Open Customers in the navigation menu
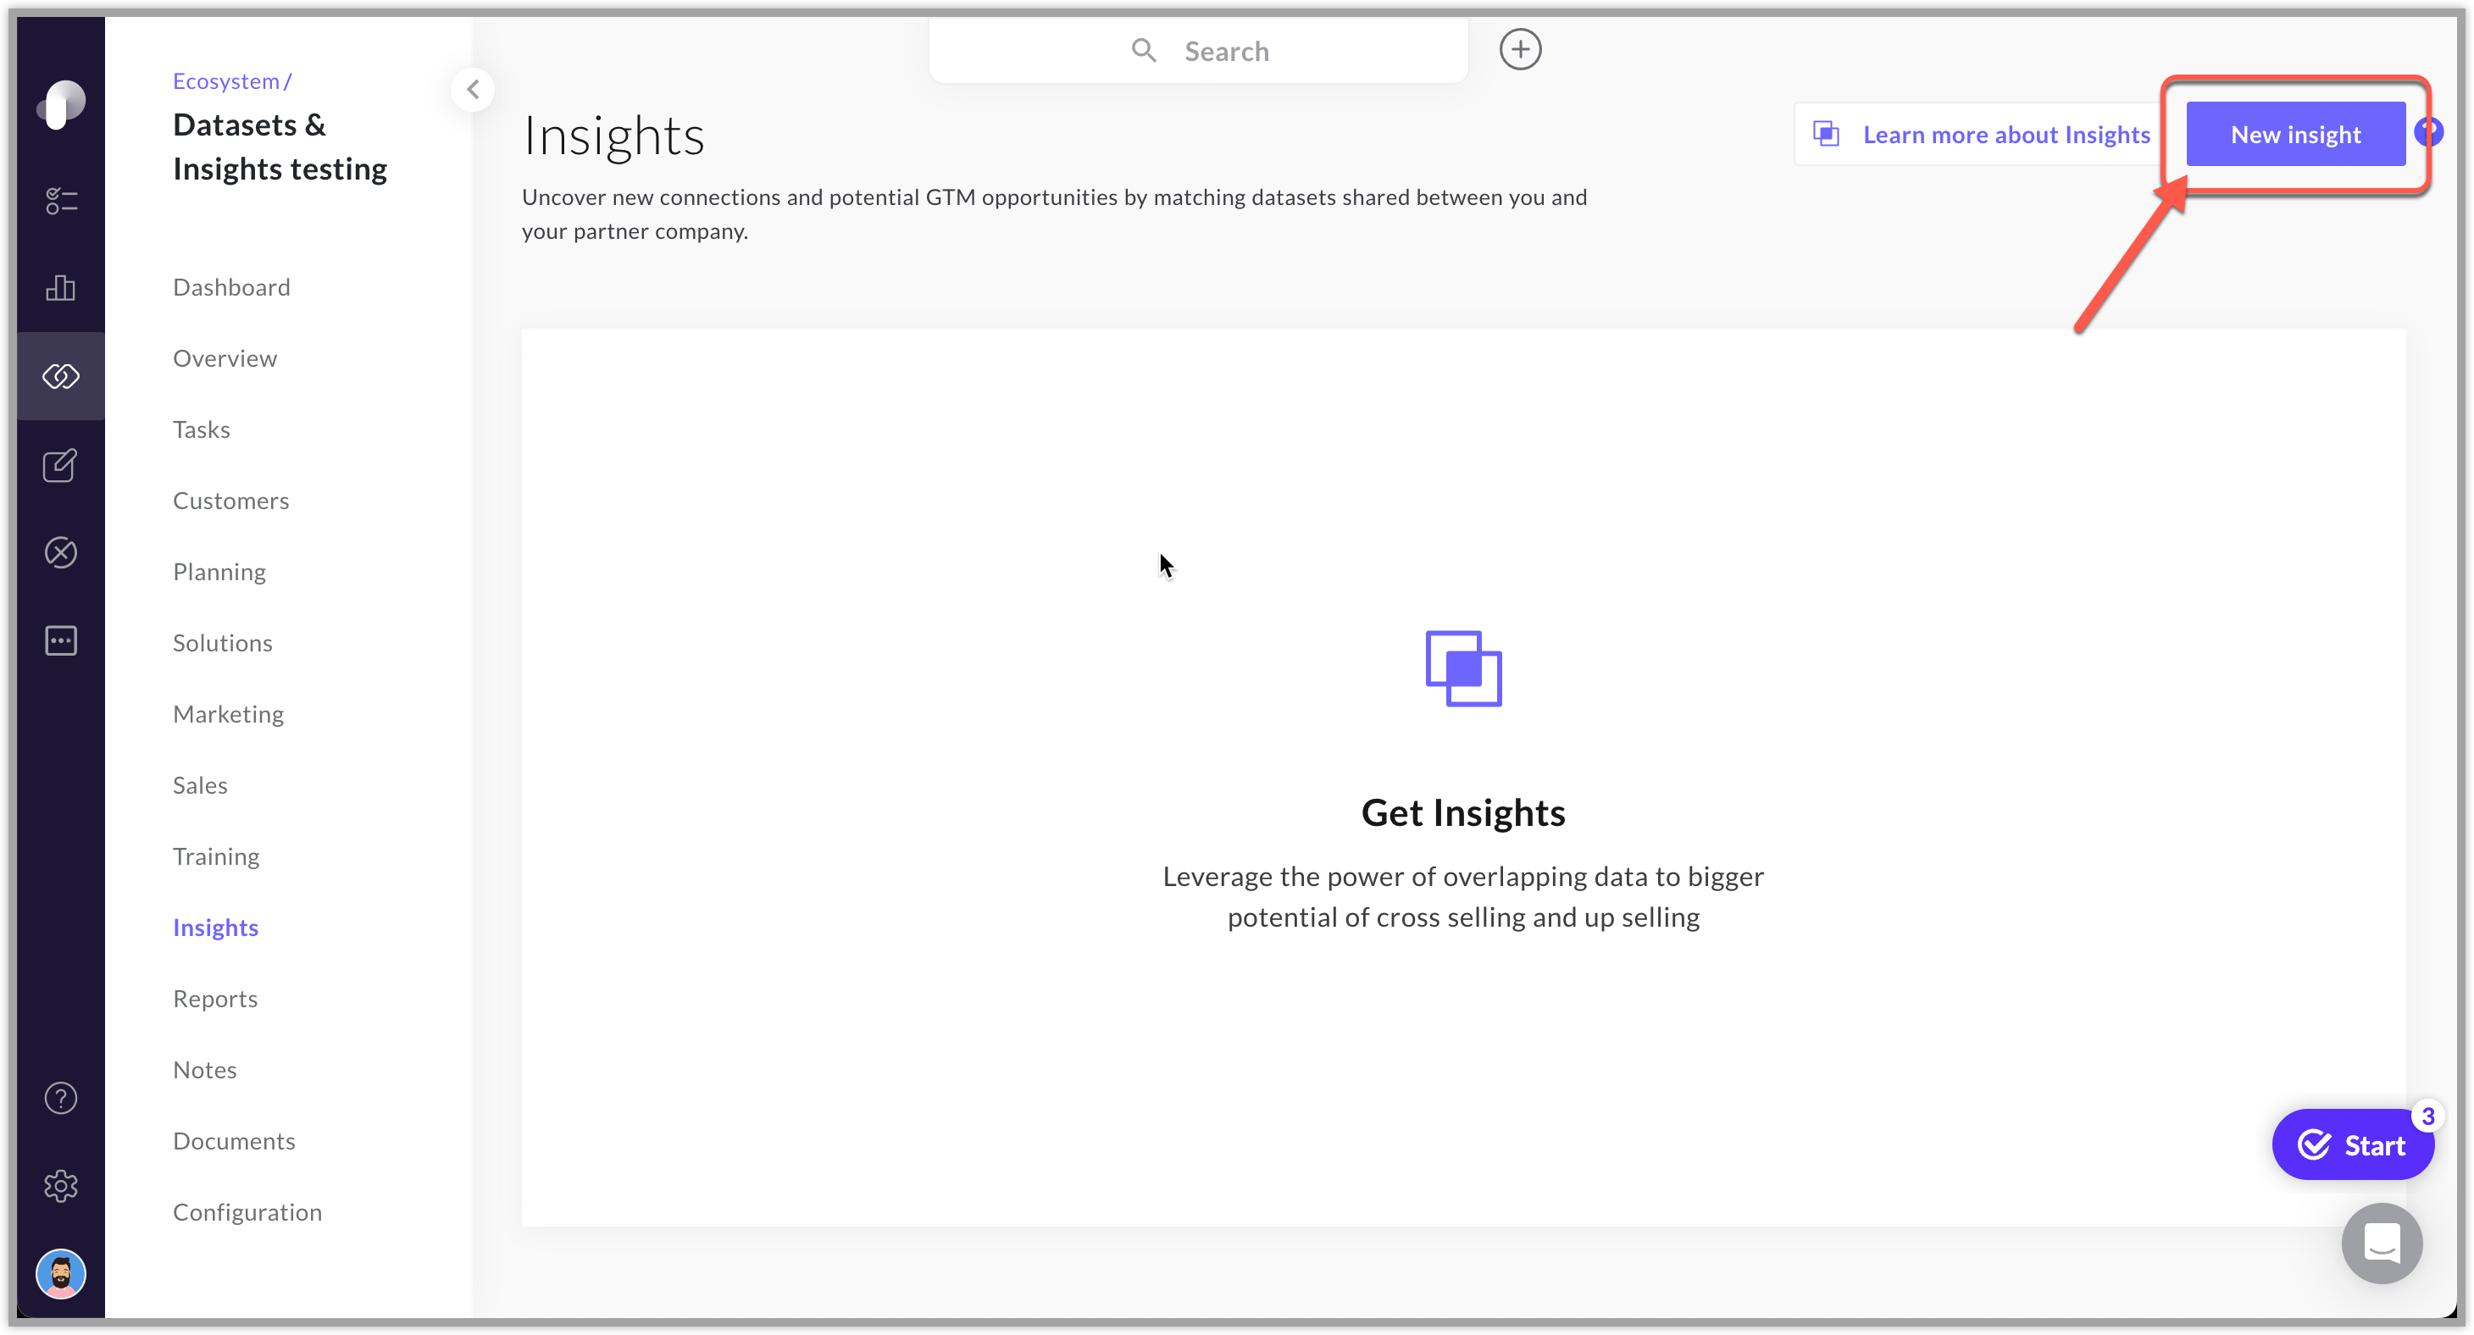Image resolution: width=2474 pixels, height=1335 pixels. click(230, 501)
